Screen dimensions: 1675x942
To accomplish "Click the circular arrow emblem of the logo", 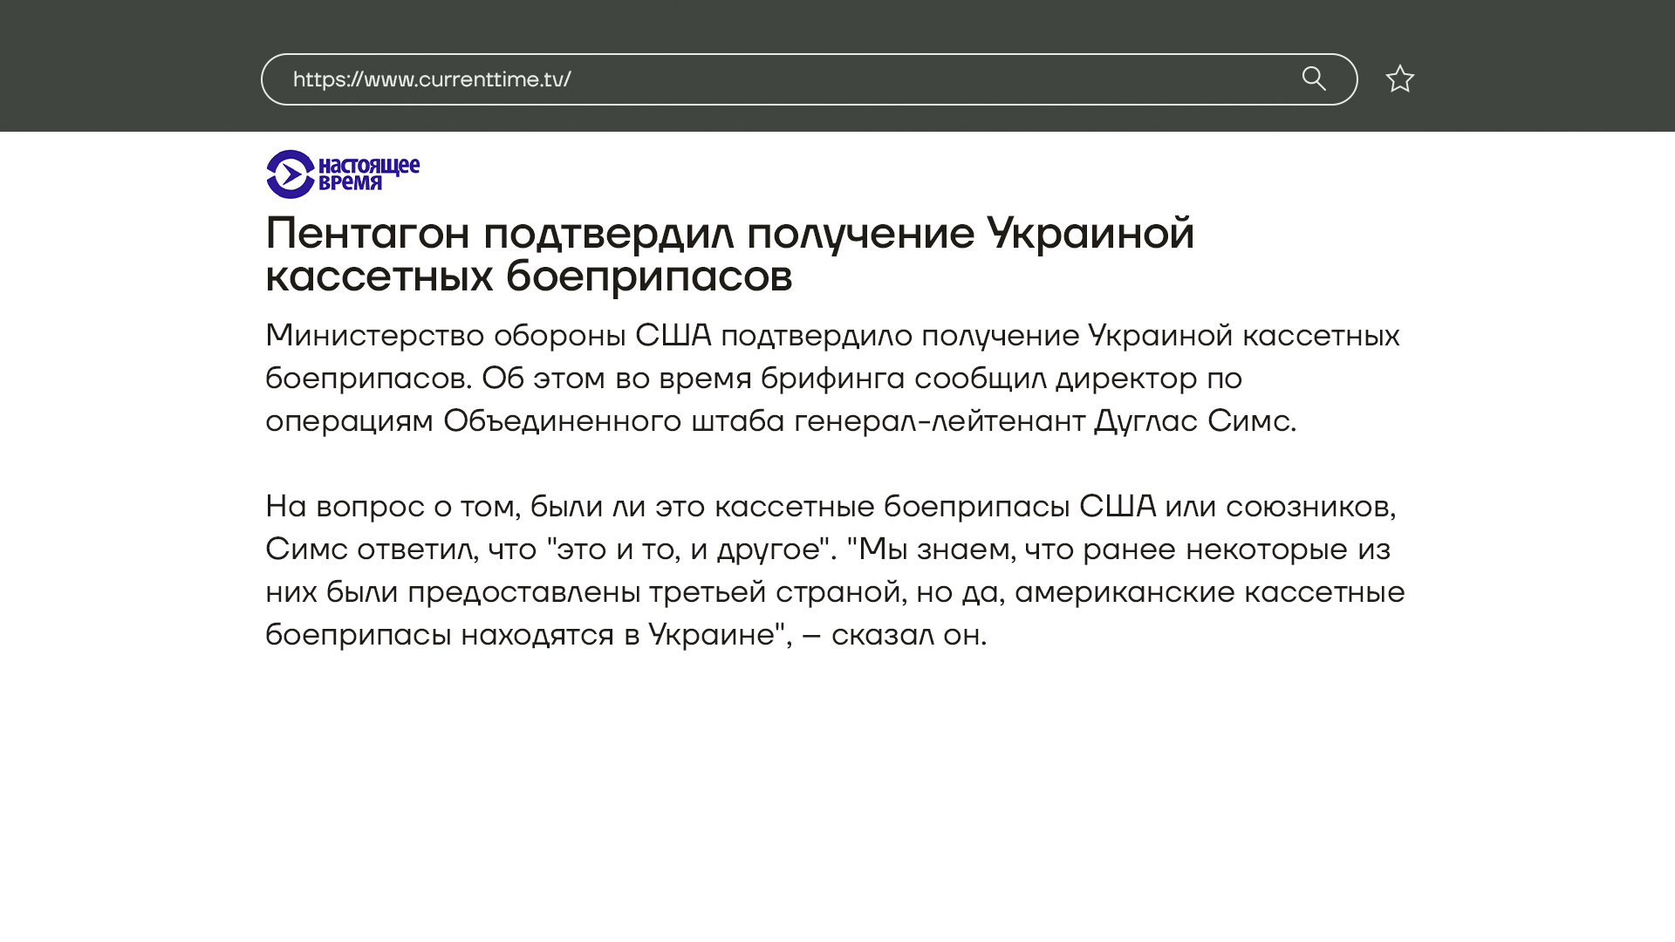I will click(x=290, y=174).
